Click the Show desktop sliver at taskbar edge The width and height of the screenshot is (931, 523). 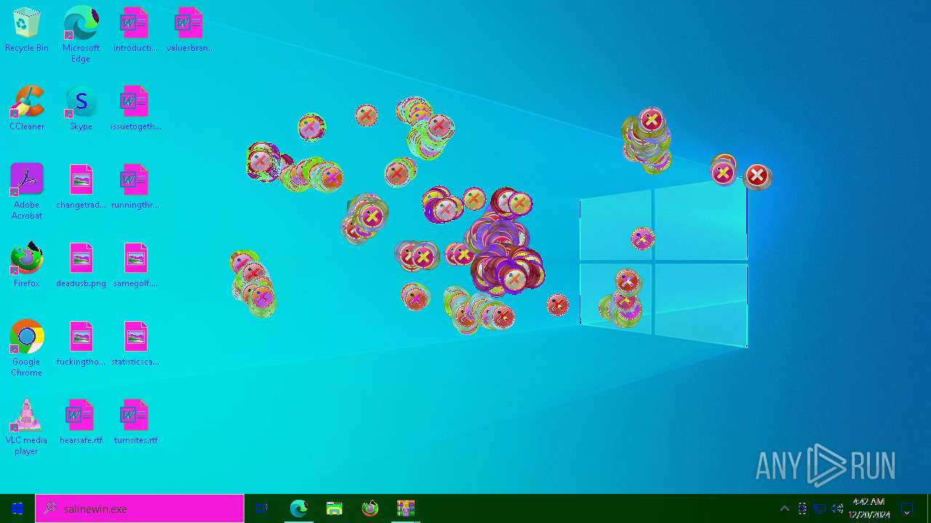(x=929, y=508)
